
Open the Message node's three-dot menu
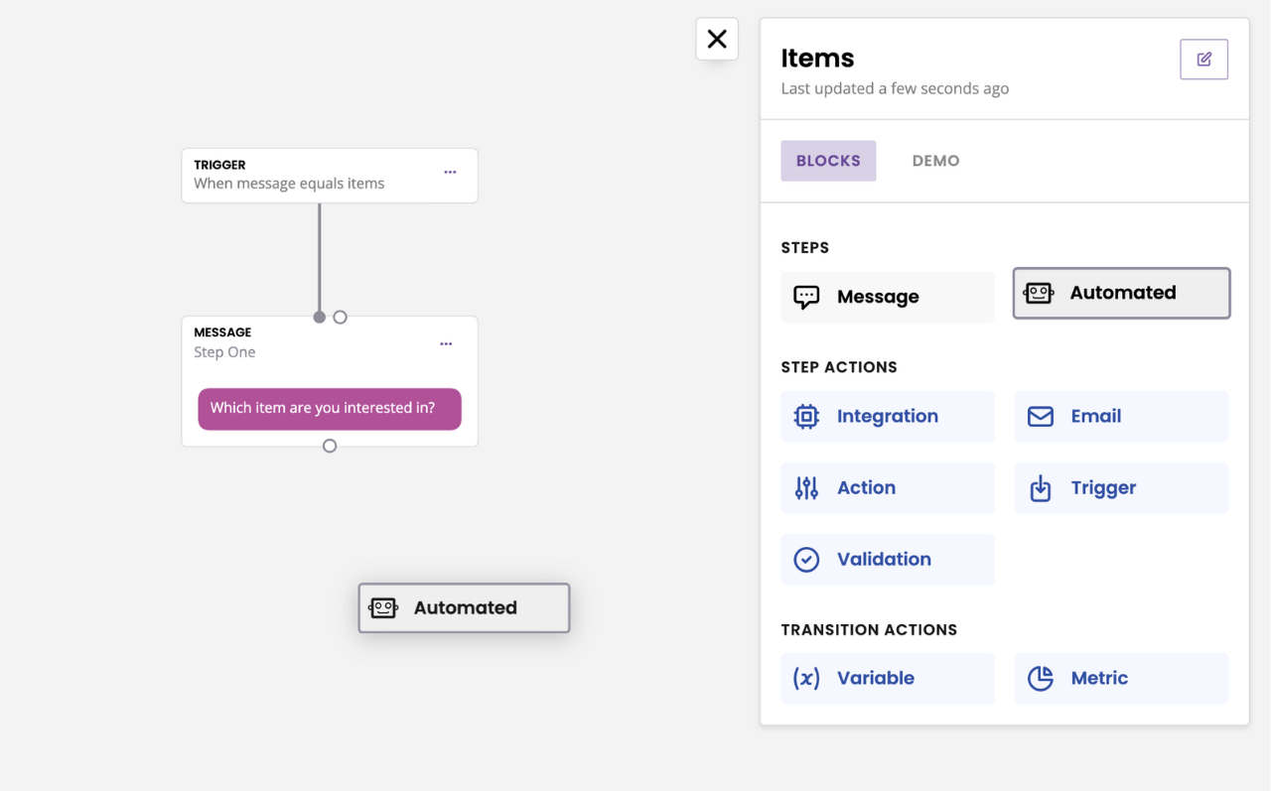pos(446,344)
